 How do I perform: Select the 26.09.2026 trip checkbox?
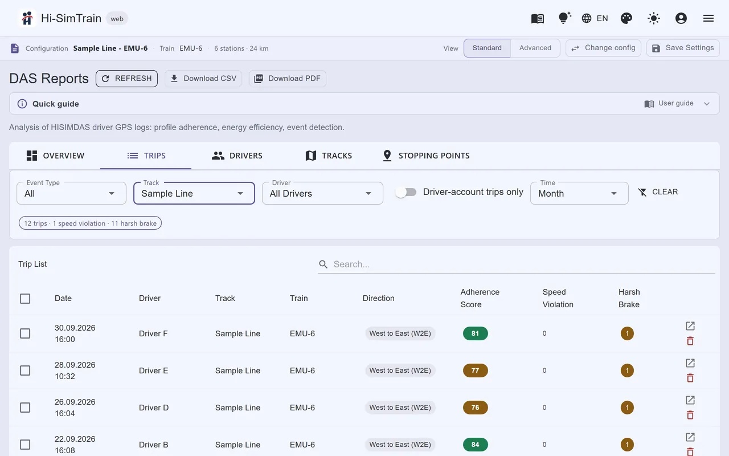25,408
